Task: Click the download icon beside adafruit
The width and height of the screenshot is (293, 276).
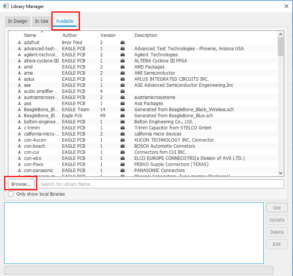Action: tap(19, 43)
